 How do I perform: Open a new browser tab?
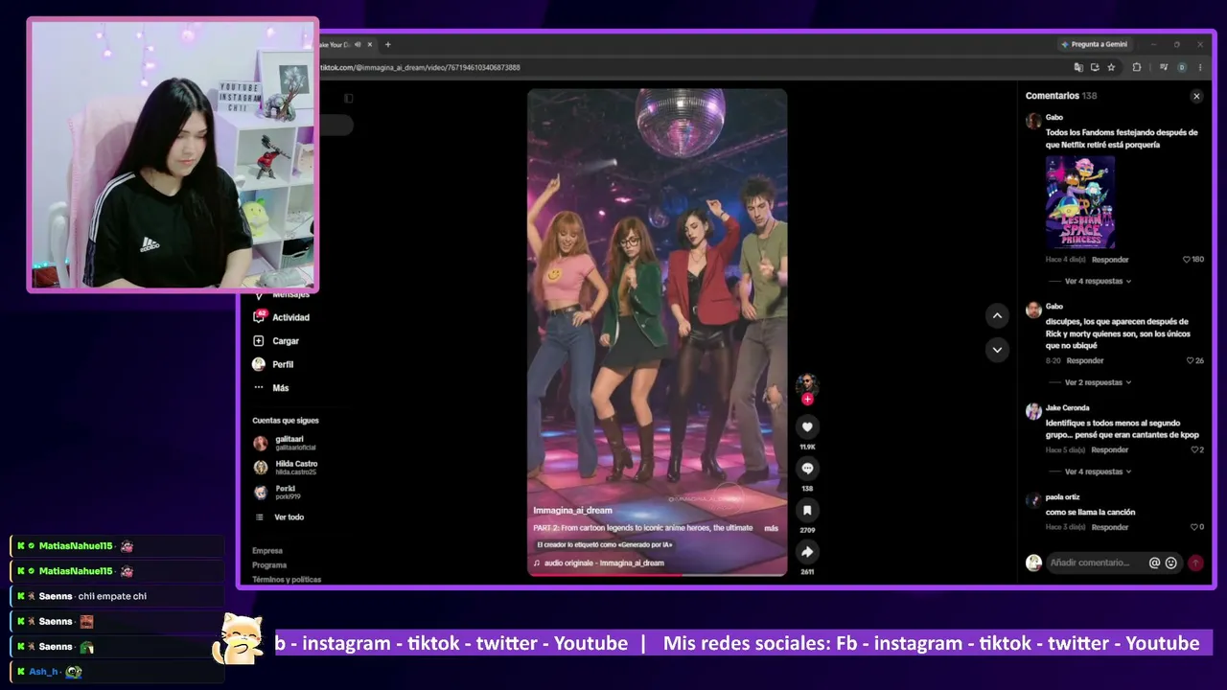tap(388, 44)
